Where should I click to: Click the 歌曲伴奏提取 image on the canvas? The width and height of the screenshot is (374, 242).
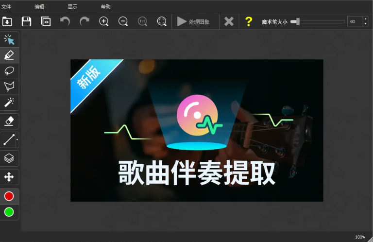[x=197, y=130]
